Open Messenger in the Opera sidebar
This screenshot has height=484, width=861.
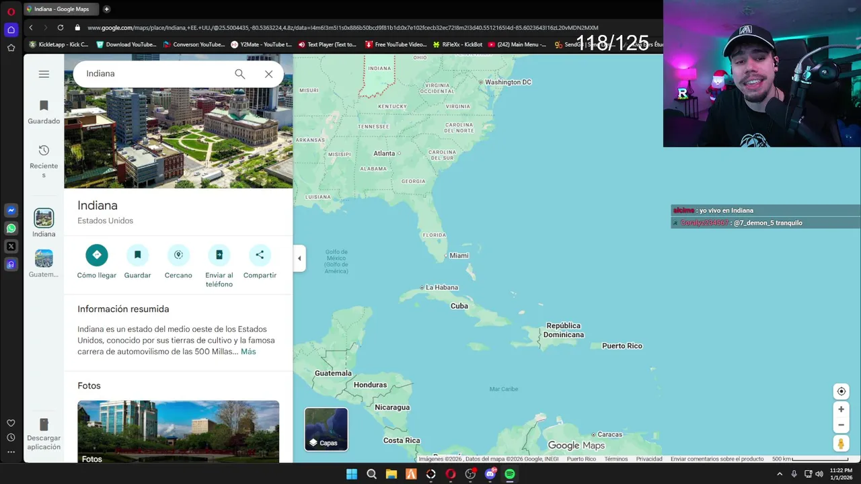tap(11, 210)
